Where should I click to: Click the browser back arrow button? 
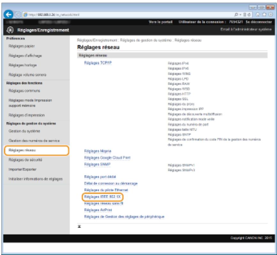click(8, 14)
